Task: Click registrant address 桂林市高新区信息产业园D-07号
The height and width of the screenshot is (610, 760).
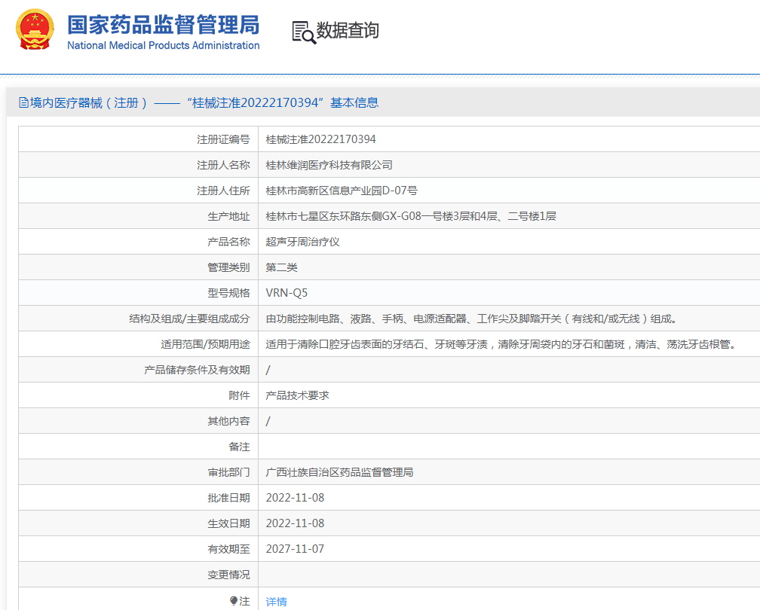Action: pyautogui.click(x=342, y=191)
